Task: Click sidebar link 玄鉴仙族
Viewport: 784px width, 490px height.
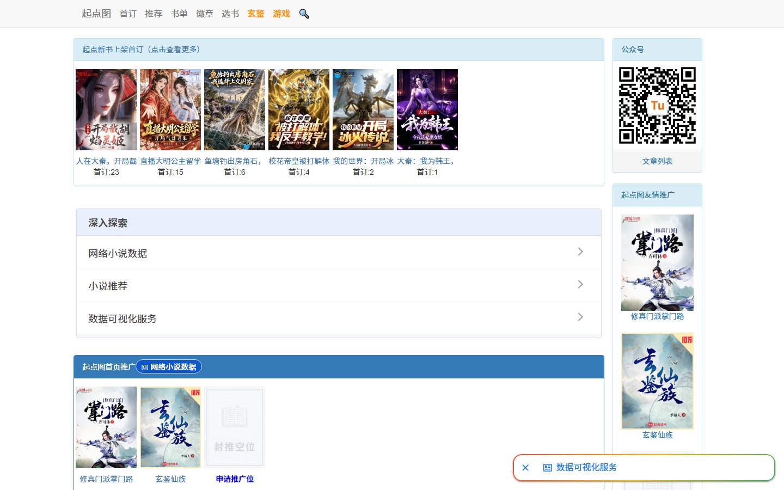Action: tap(657, 435)
